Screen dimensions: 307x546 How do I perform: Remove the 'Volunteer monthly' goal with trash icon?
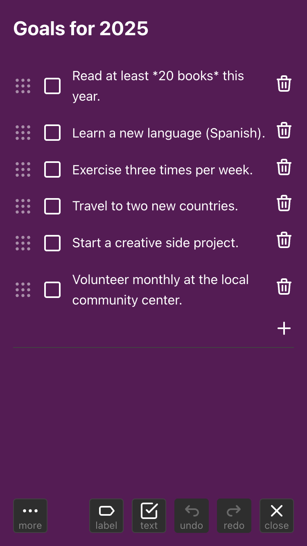[x=284, y=287]
